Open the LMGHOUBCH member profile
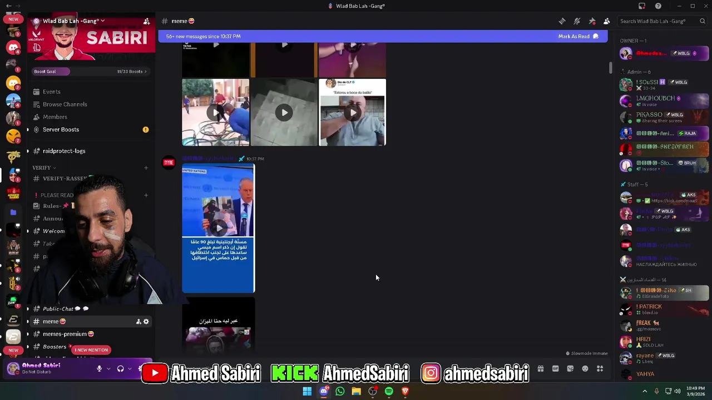712x400 pixels. pyautogui.click(x=664, y=101)
